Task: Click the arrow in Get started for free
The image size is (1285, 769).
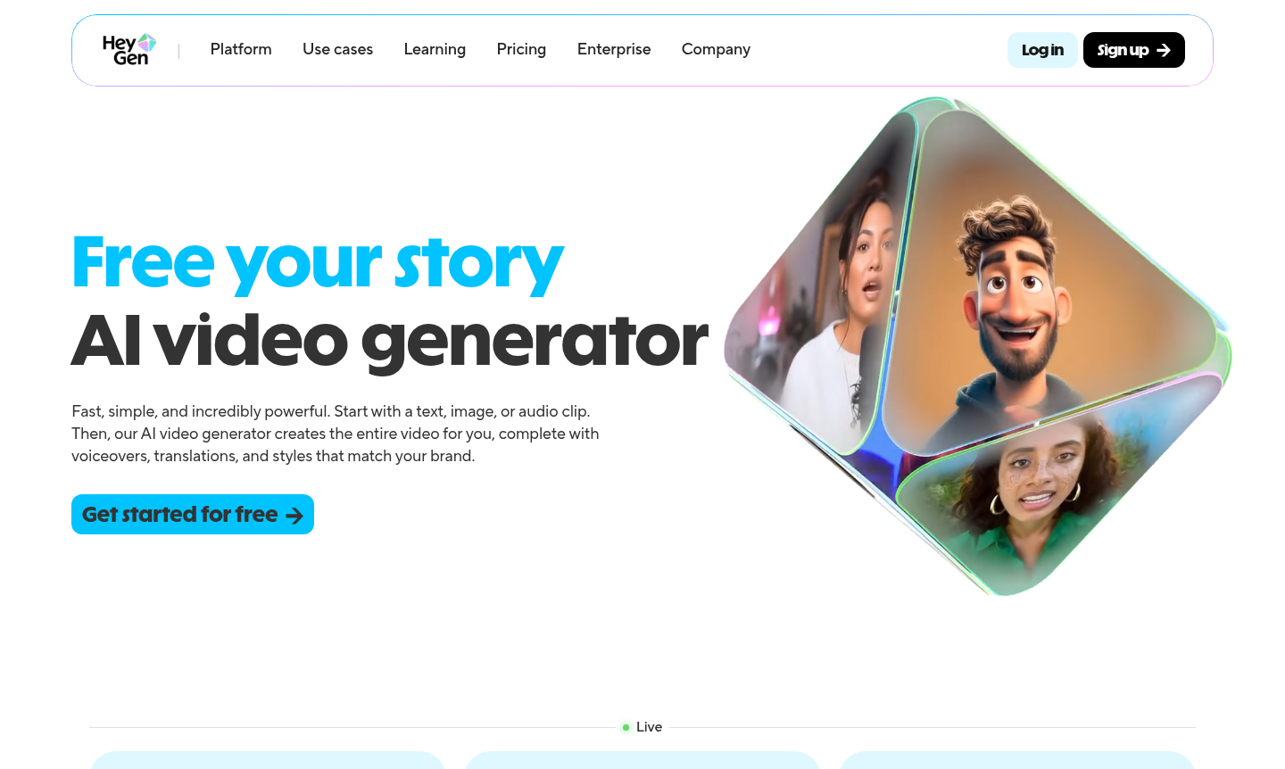Action: point(294,516)
